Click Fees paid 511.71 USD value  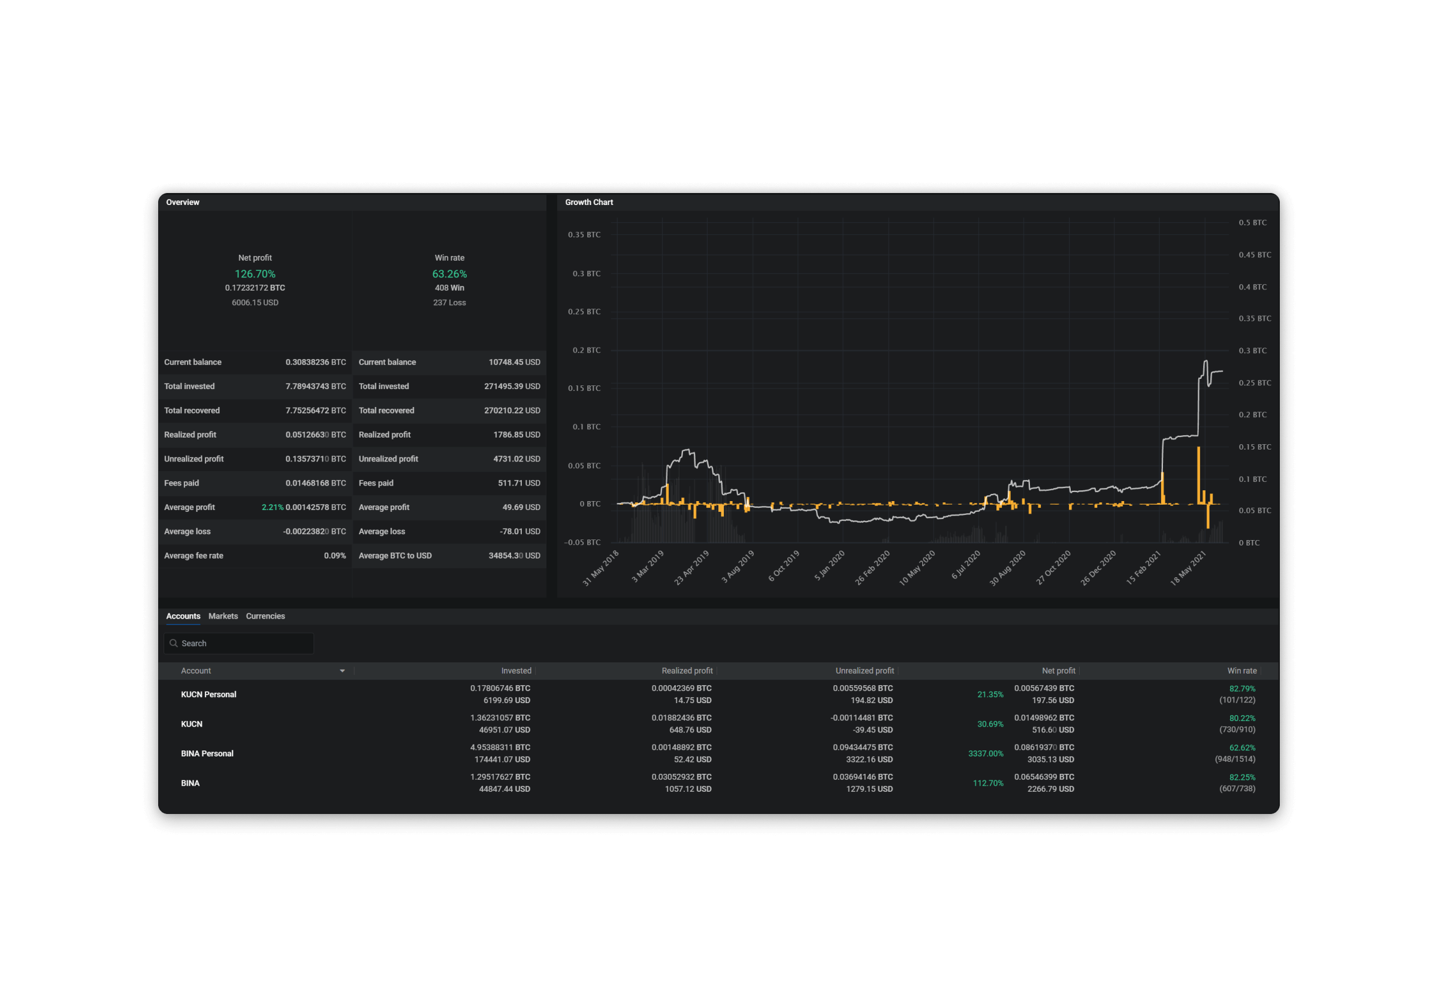click(x=519, y=483)
